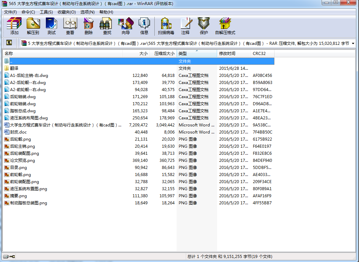This screenshot has height=262, width=359.
Task: Click CRC32 value 4FF55BB7
Action: click(x=262, y=203)
